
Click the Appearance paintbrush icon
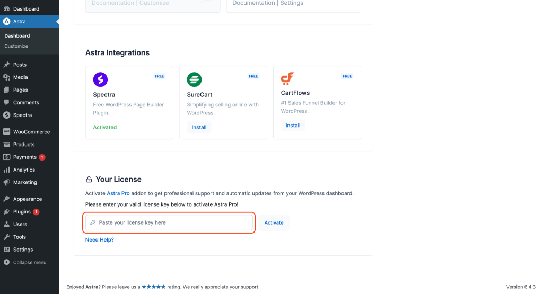(6, 199)
